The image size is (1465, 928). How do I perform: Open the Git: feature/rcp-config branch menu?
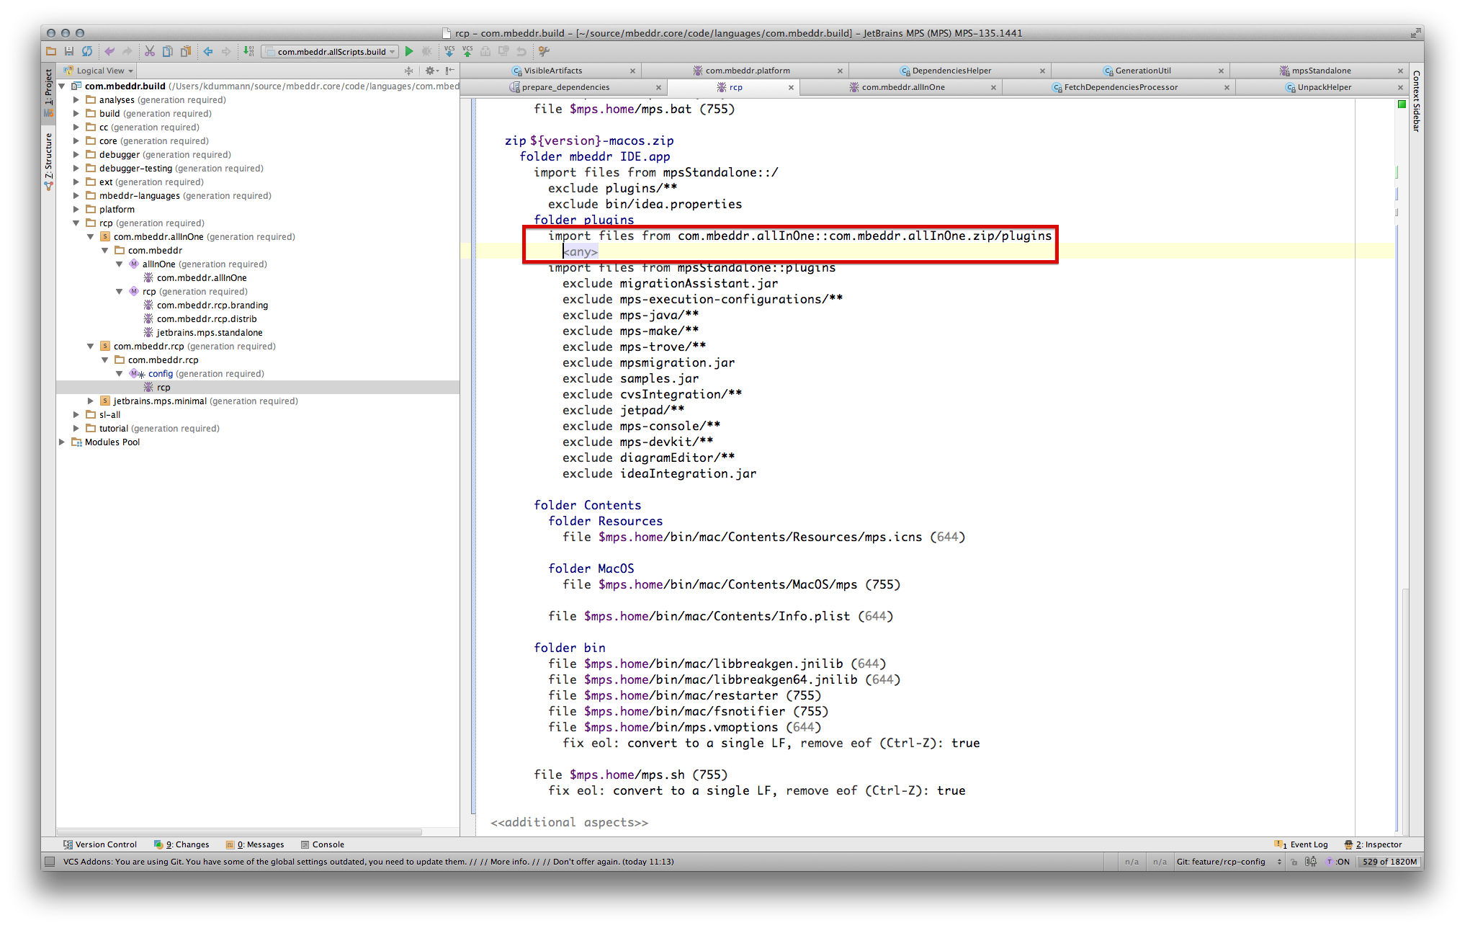pyautogui.click(x=1229, y=862)
